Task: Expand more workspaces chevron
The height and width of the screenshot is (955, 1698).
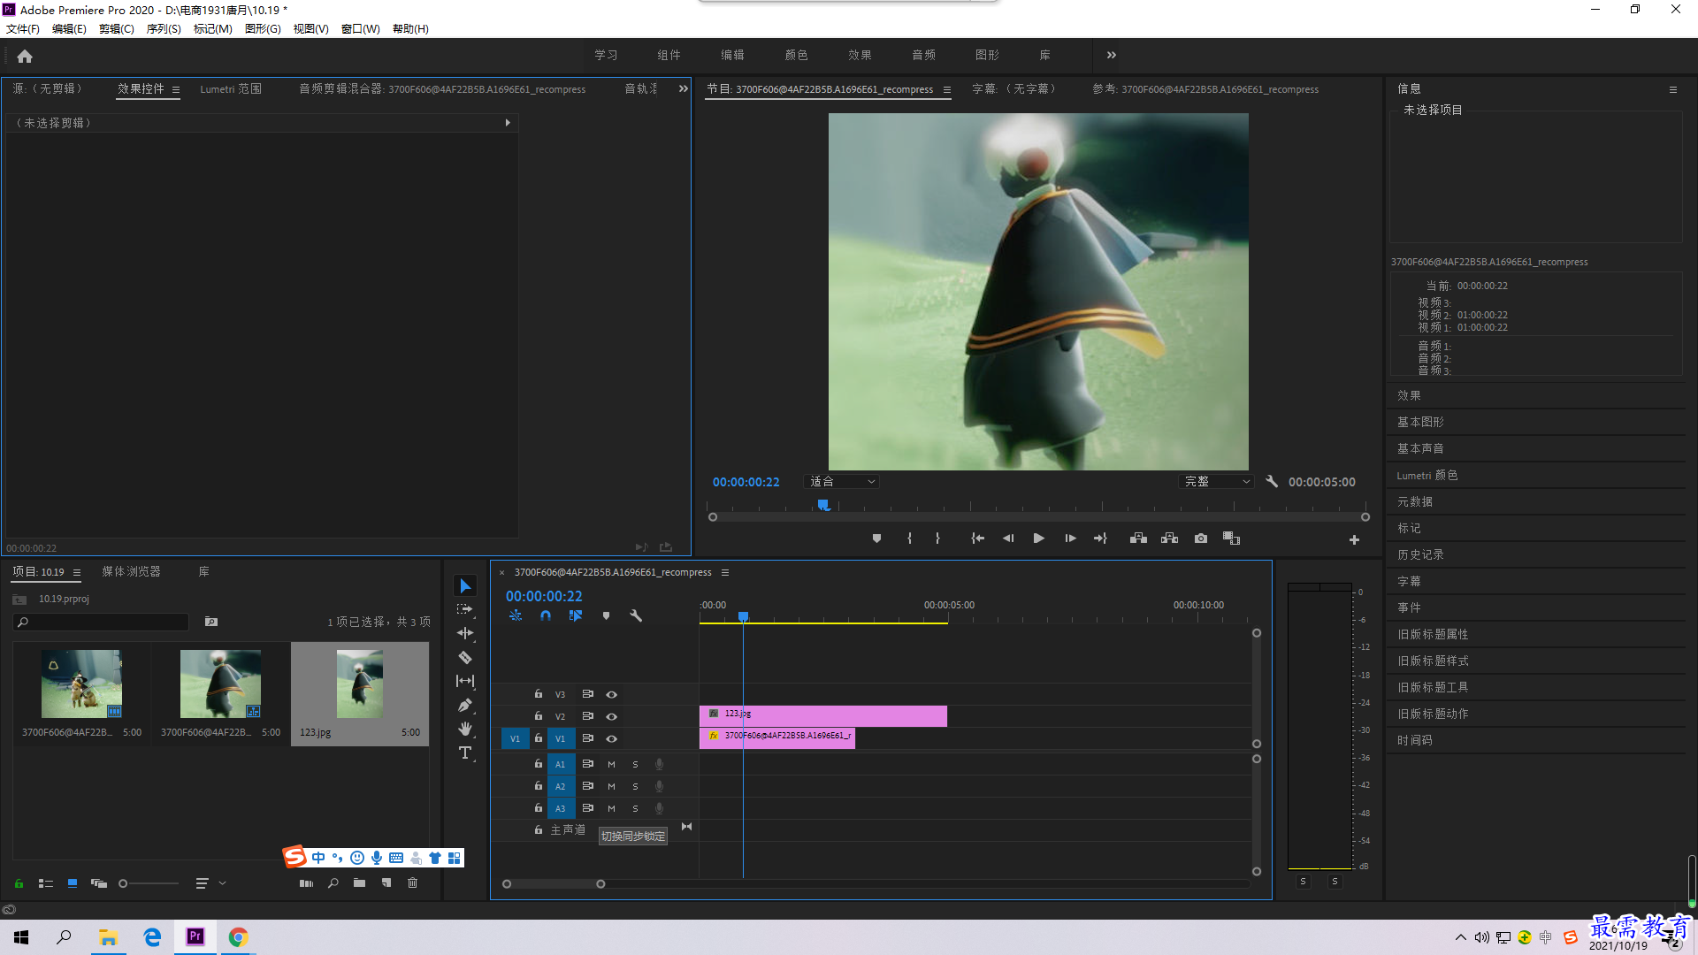Action: 1112,55
